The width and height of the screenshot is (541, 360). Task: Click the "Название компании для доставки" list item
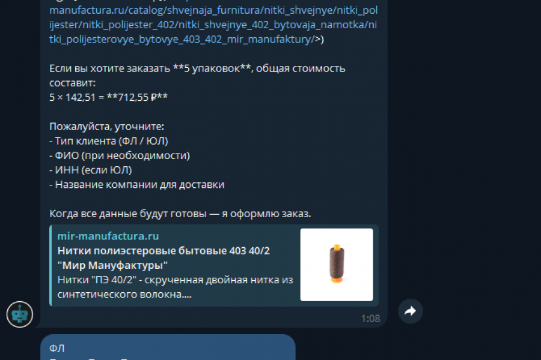point(136,185)
